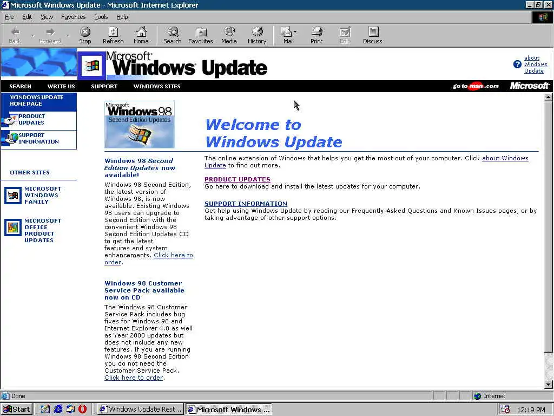Image resolution: width=554 pixels, height=416 pixels.
Task: Click the Forward toolbar button
Action: coord(50,35)
